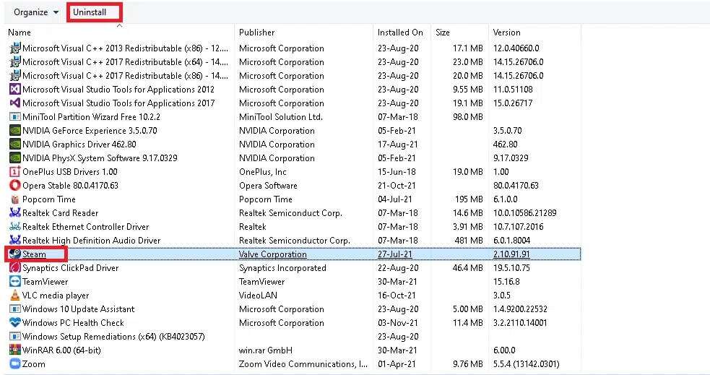Click the Zoom camera icon
The width and height of the screenshot is (710, 375).
pos(15,364)
